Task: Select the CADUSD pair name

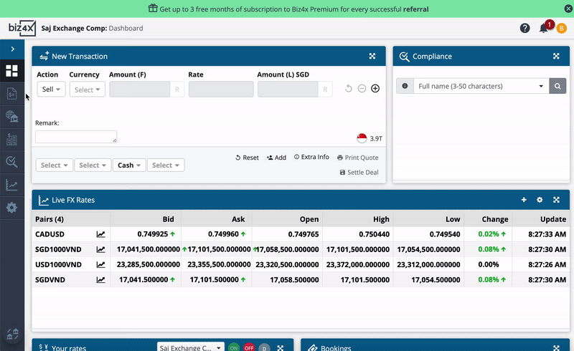Action: pyautogui.click(x=50, y=234)
